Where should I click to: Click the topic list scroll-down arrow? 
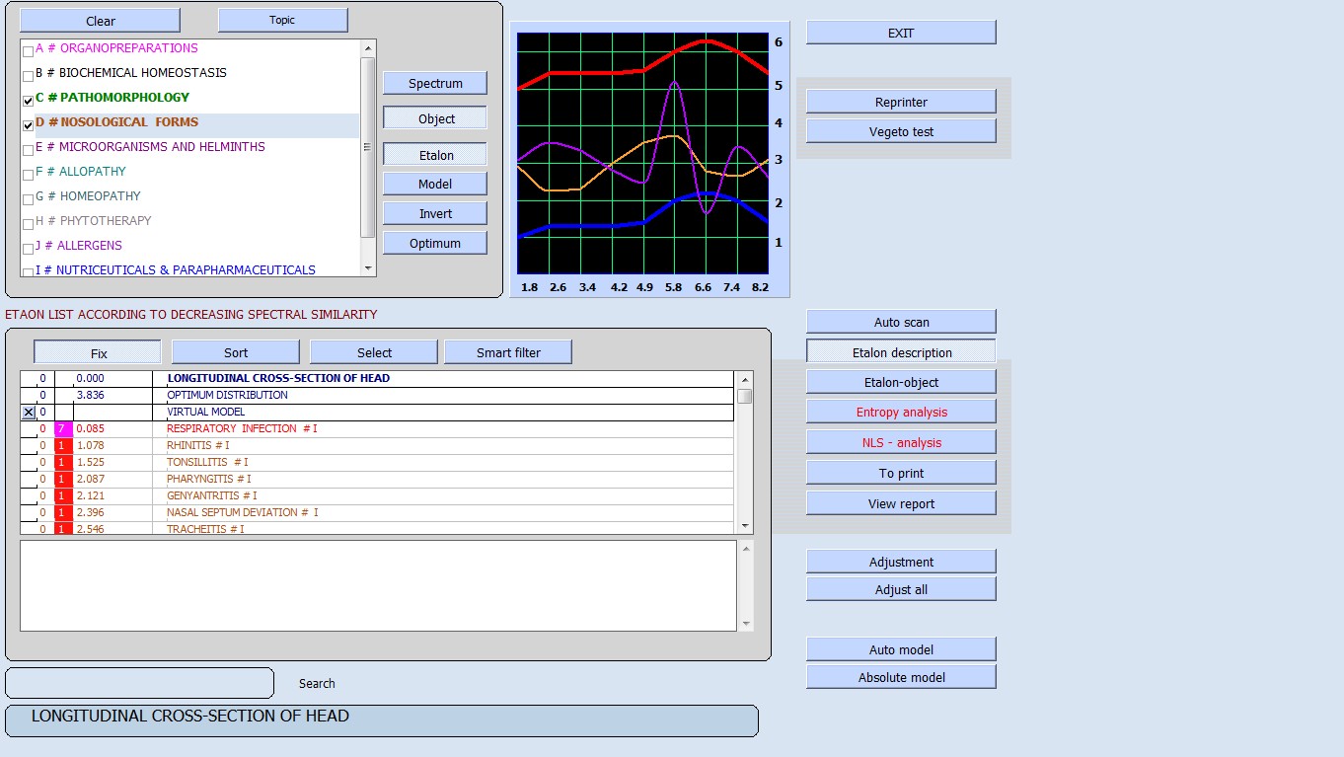coord(368,267)
